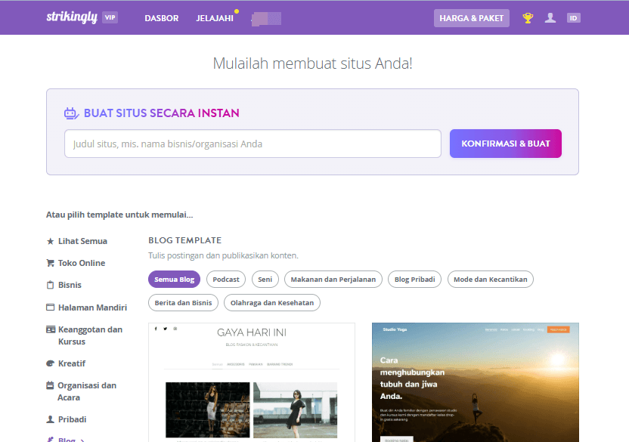Click the person icon for Pribadi
Viewport: 629px width, 442px height.
(50, 419)
